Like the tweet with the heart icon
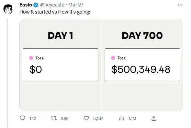The image size is (191, 128). (x=86, y=118)
